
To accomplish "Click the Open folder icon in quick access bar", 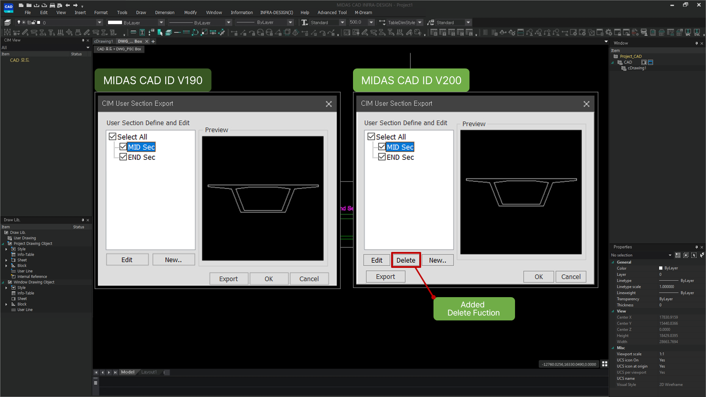I will [29, 5].
